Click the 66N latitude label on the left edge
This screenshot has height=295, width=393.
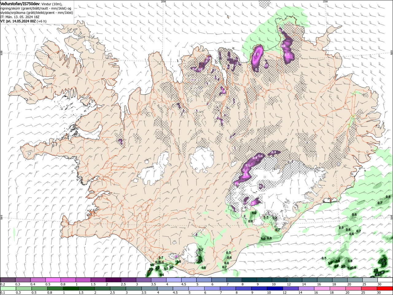coord(2,53)
